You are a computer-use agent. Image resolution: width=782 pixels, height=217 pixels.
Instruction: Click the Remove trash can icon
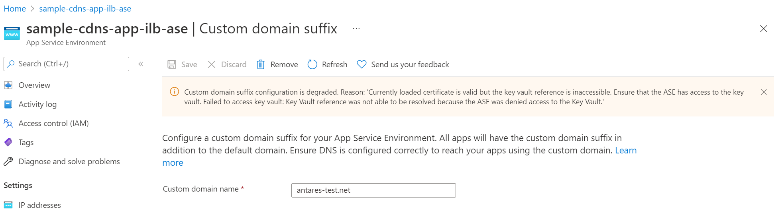[x=261, y=64]
